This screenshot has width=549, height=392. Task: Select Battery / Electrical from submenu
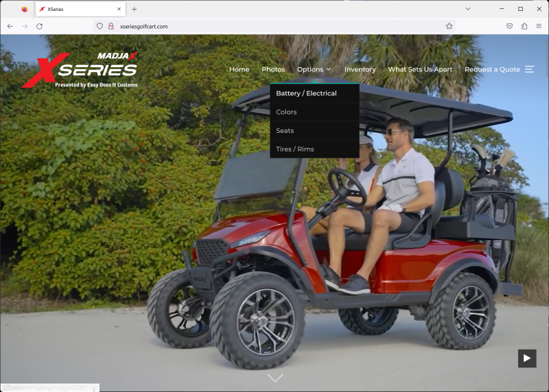click(306, 93)
